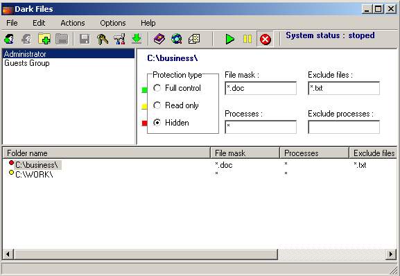The height and width of the screenshot is (276, 400).
Task: Select Administrator in user list
Action: click(69, 54)
